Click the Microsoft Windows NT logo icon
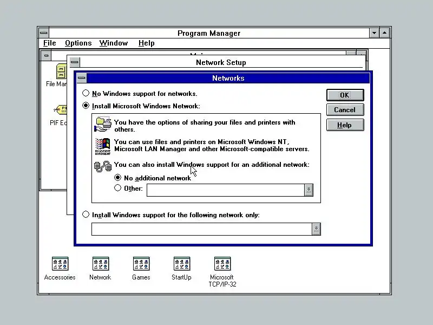Screen dimensions: 433x325 coord(103,146)
